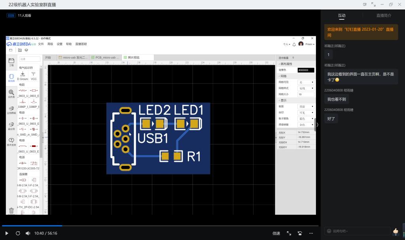The height and width of the screenshot is (240, 405).
Task: Click the 背景色 #000000 color swatch
Action: [x=306, y=70]
